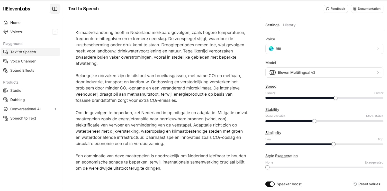Viewport: 387px width, 191px height.
Task: Click the Dubbing icon in sidebar
Action: tap(6, 100)
